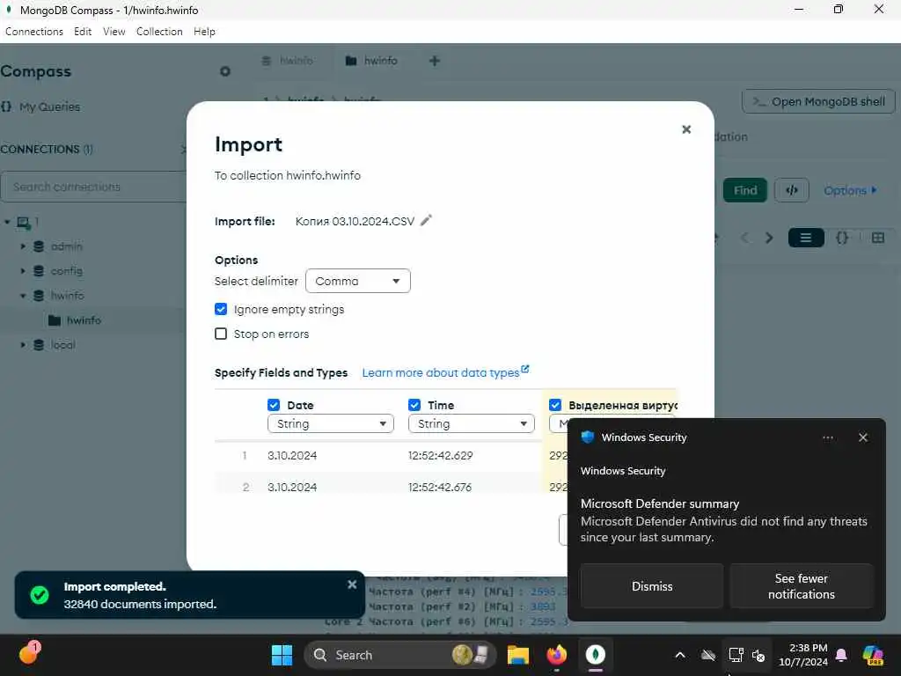This screenshot has width=901, height=676.
Task: Click the query code export icon
Action: click(791, 190)
